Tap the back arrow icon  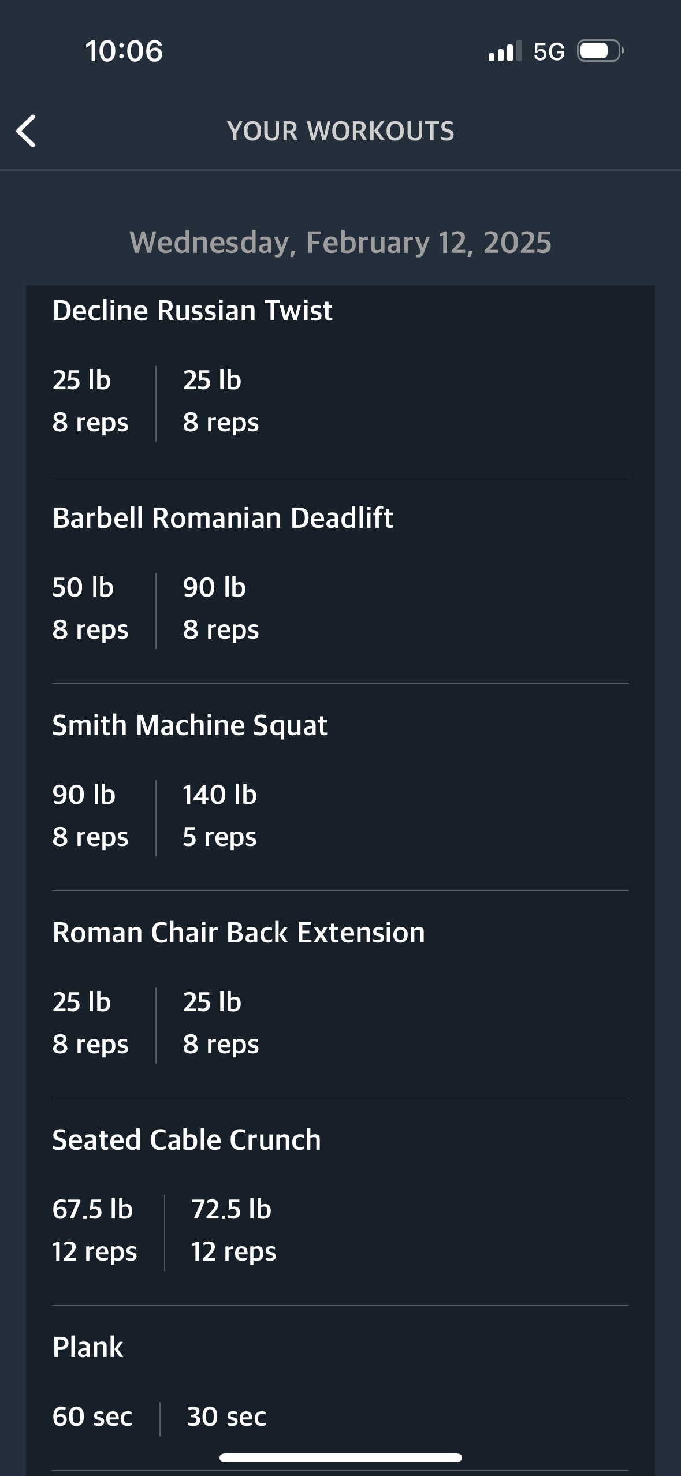tap(26, 131)
